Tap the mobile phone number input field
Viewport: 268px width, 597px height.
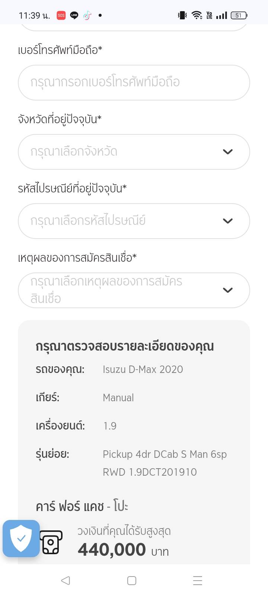point(134,83)
